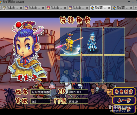Open the active 梦幻西 tab
This screenshot has width=137, height=115.
100,8
